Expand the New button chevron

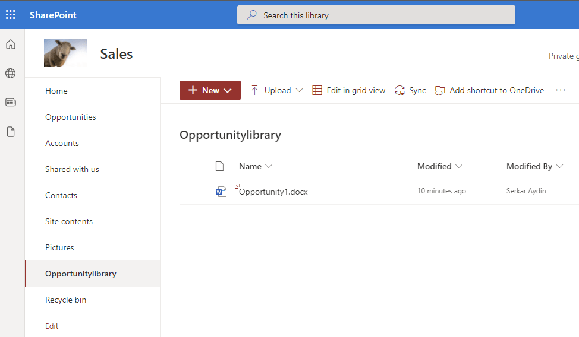click(x=228, y=91)
